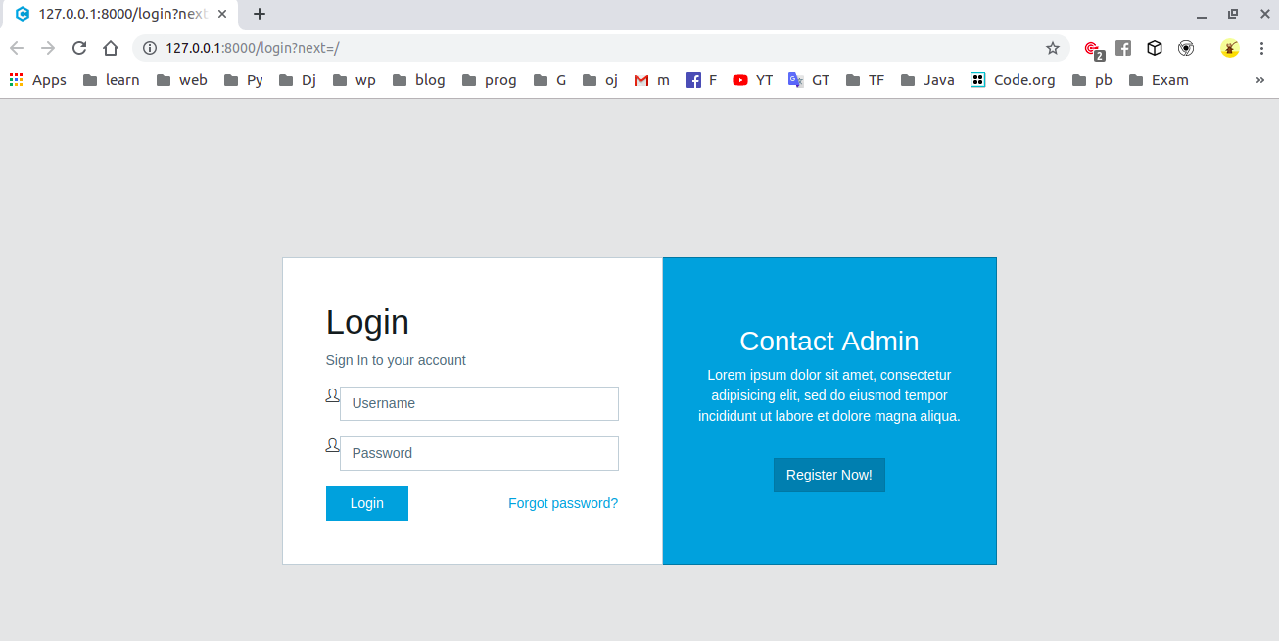Follow the Forgot password? link
The width and height of the screenshot is (1279, 641).
(563, 503)
